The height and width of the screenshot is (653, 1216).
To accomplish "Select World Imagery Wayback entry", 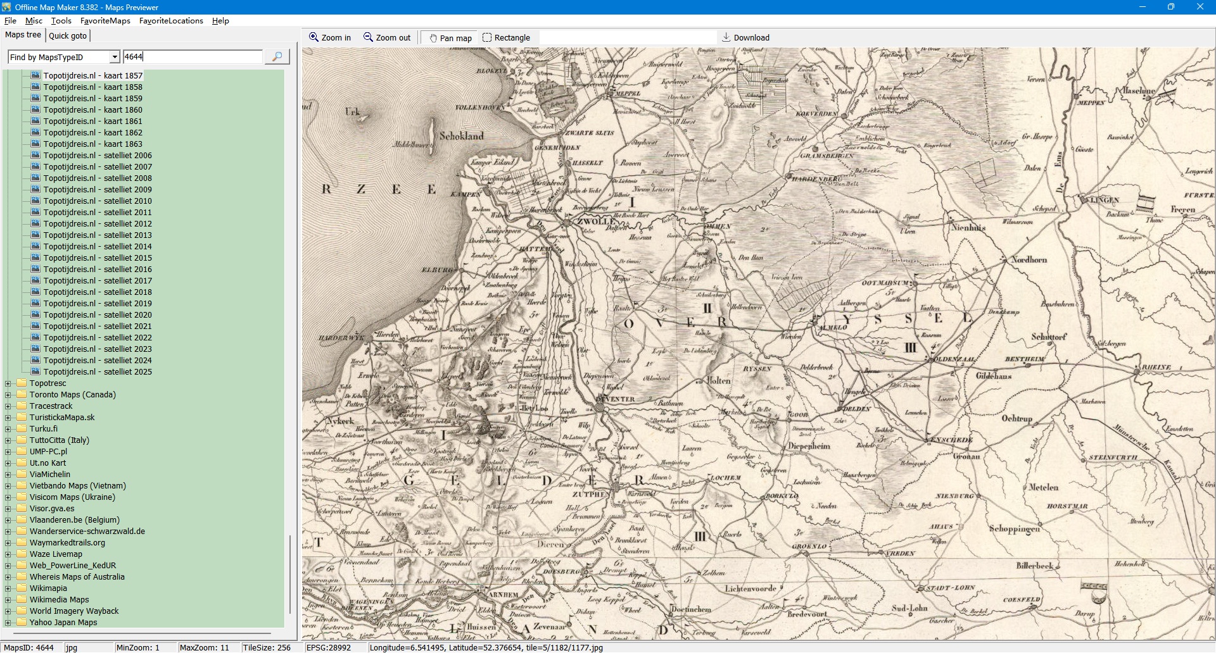I will pyautogui.click(x=74, y=611).
